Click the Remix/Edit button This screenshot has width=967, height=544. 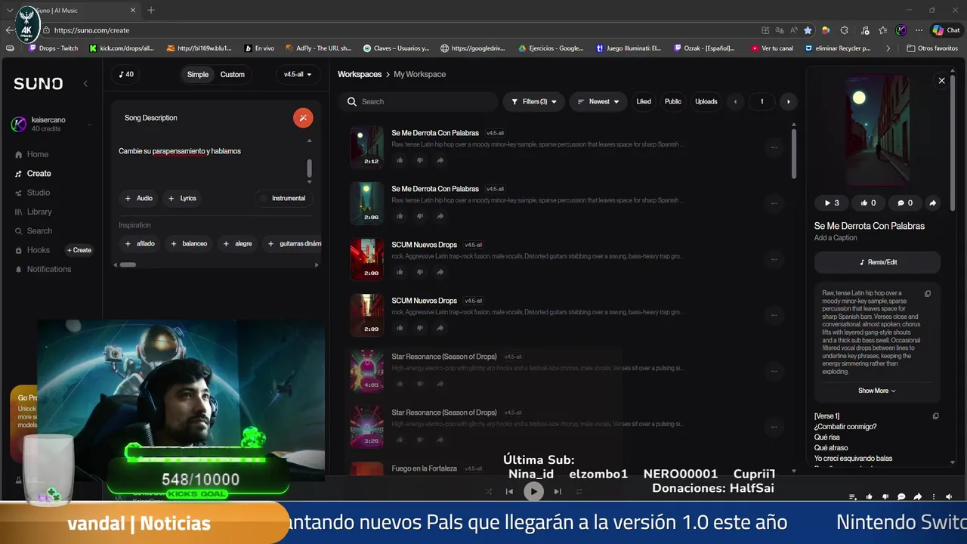[x=877, y=262]
